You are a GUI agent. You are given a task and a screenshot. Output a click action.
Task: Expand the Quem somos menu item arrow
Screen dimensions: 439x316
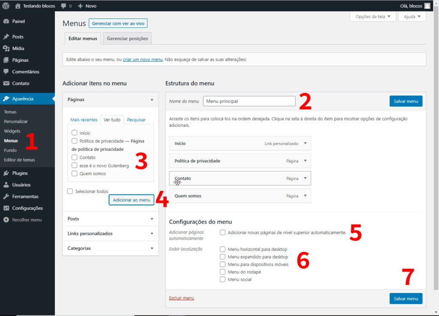[x=305, y=196]
